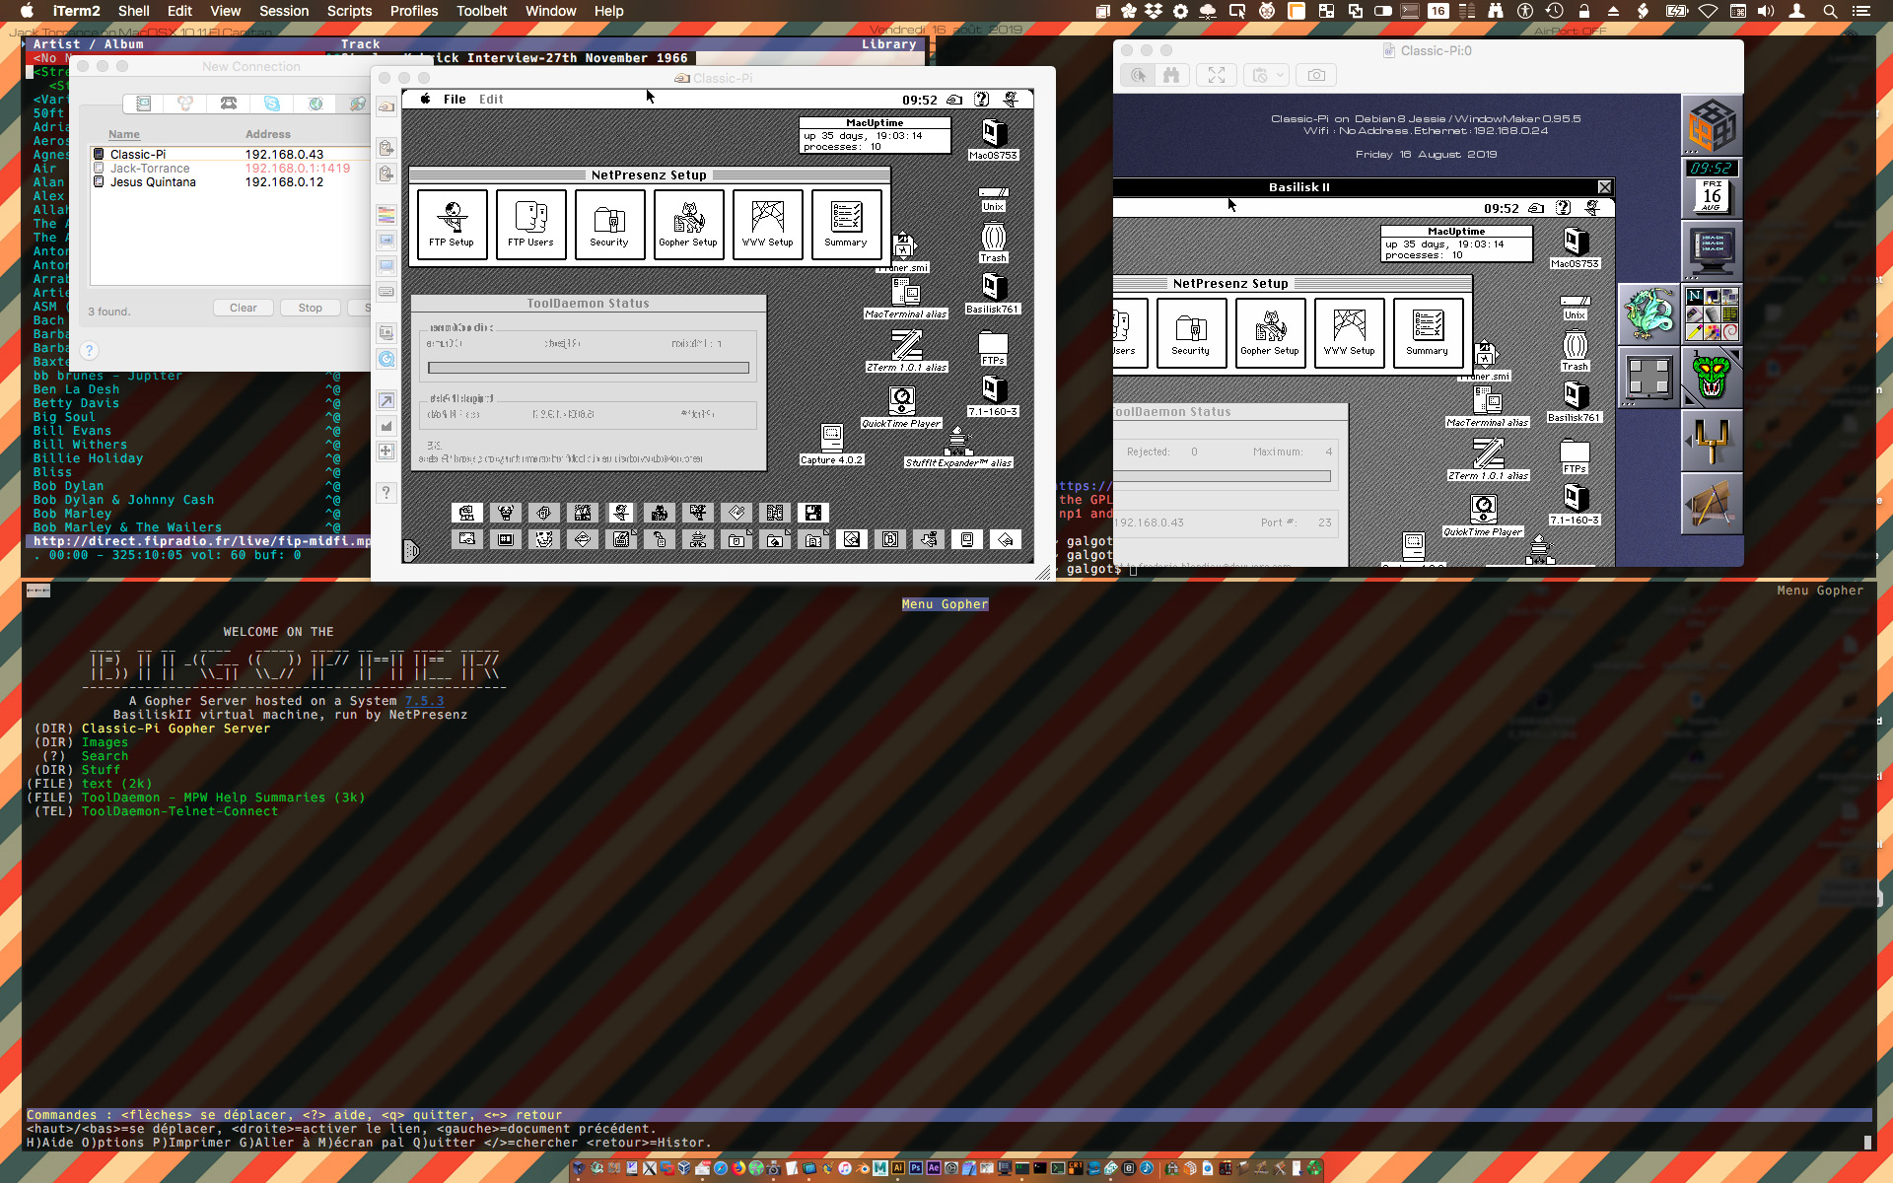Open the WWW Setup panel icon
The width and height of the screenshot is (1893, 1183).
[767, 224]
